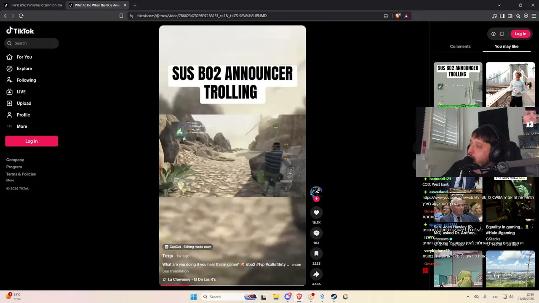This screenshot has height=303, width=539.
Task: Click the phone app icon beside Log in
Action: [x=502, y=34]
